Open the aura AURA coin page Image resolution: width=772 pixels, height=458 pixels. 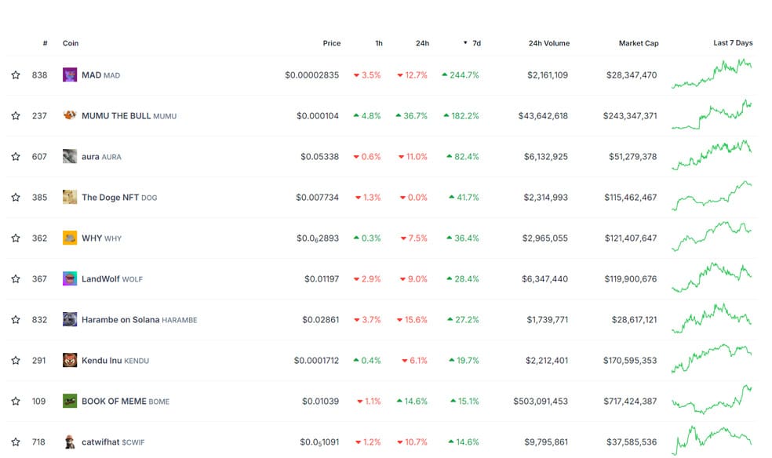click(101, 157)
